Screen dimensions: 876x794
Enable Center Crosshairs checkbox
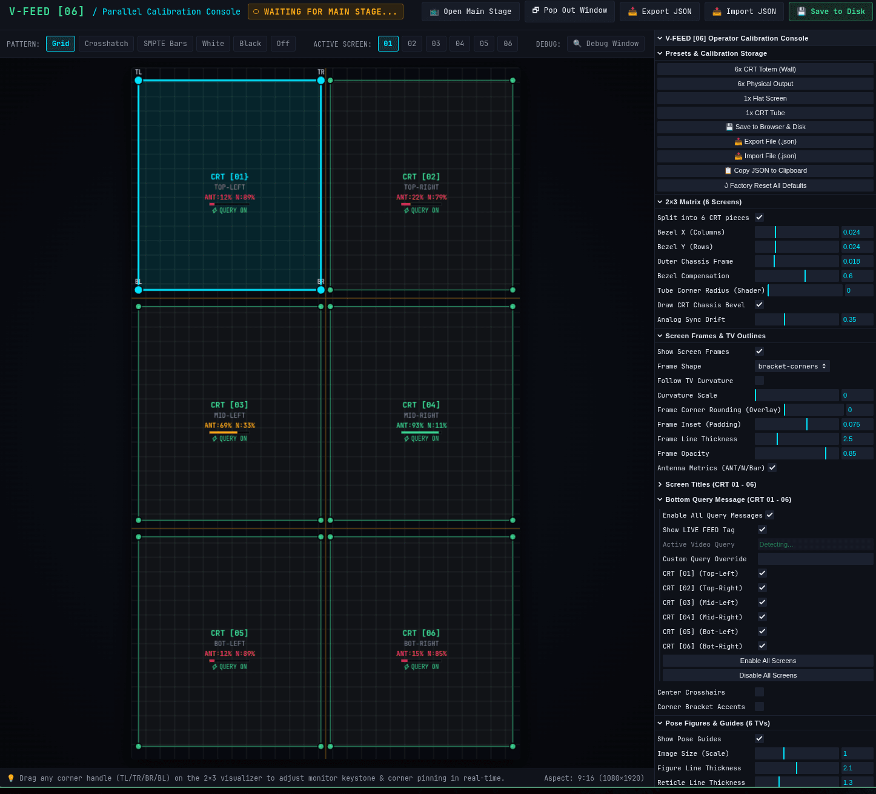click(759, 692)
